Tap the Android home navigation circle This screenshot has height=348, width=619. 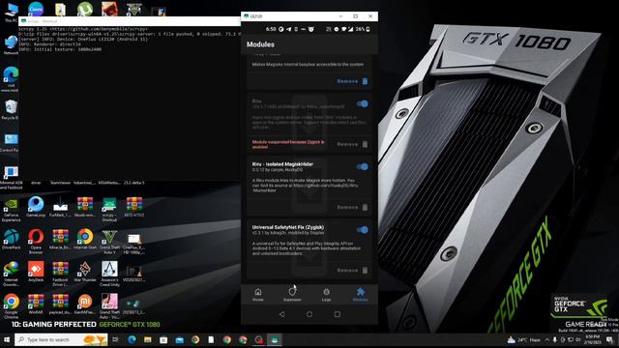(x=309, y=314)
